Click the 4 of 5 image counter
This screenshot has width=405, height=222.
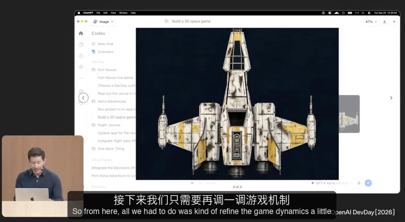coord(237,187)
